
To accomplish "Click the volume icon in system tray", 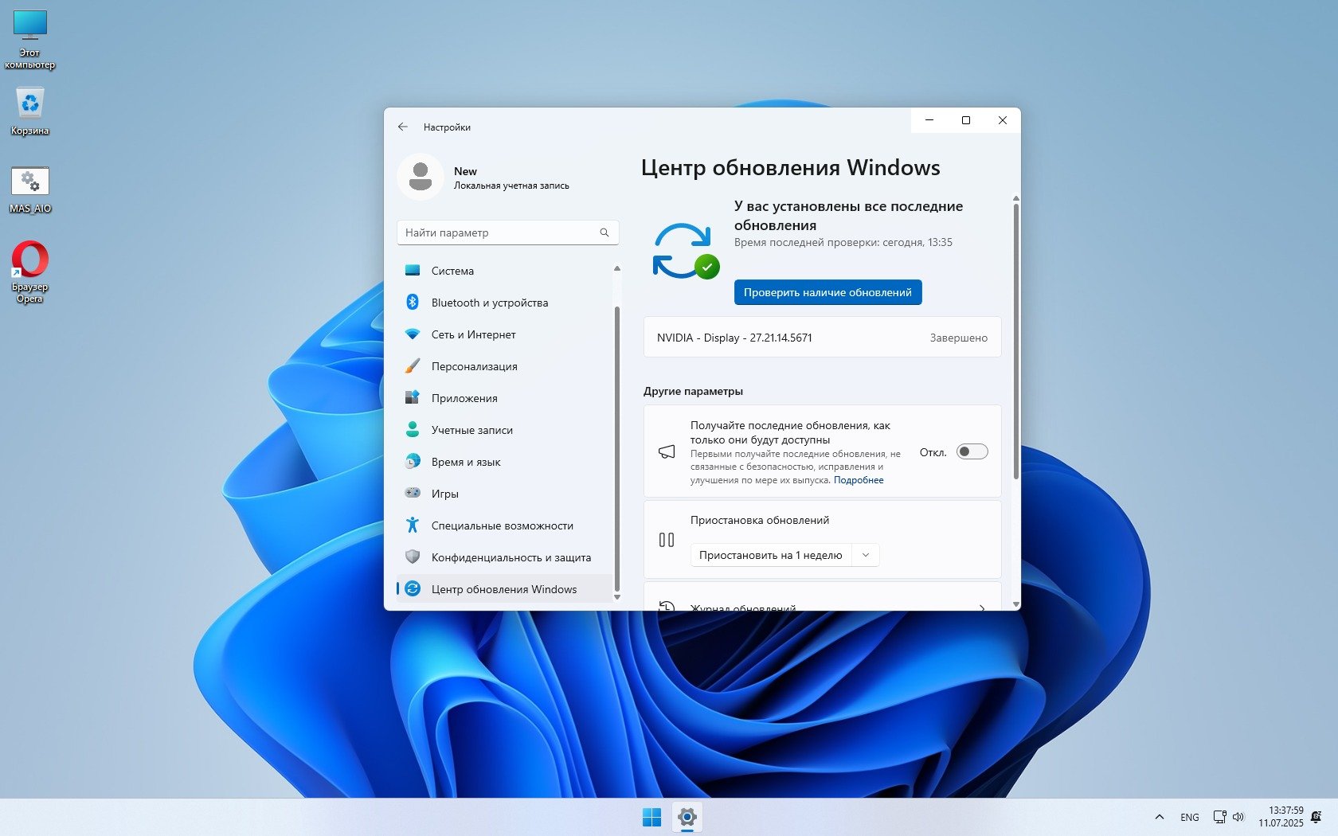I will click(x=1238, y=817).
